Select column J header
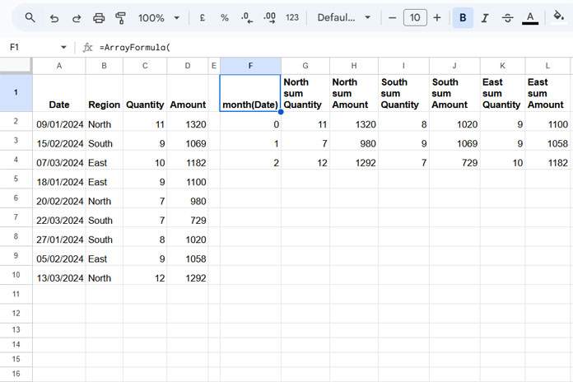Screen dimensions: 573x382 (x=454, y=66)
